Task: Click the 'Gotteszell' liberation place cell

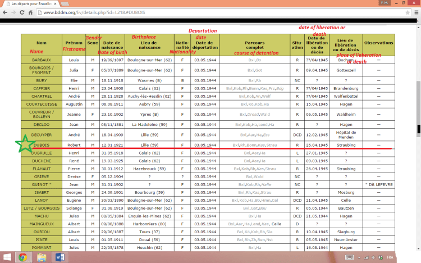Action: click(346, 70)
